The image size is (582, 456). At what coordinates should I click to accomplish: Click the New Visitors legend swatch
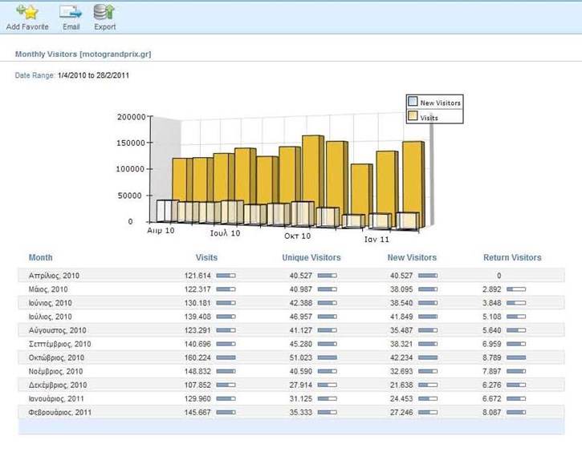413,101
